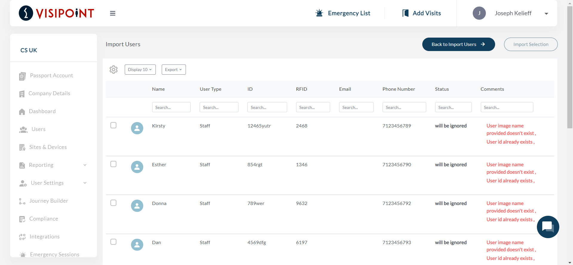
Task: Open Integrations from the sidebar
Action: click(x=44, y=237)
